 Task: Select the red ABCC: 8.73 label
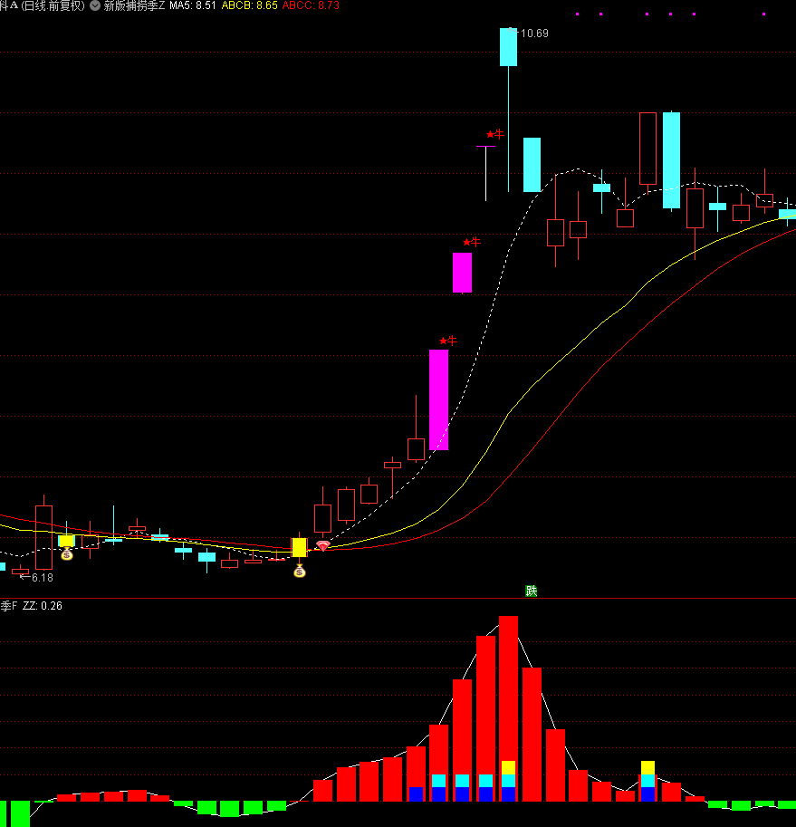311,5
